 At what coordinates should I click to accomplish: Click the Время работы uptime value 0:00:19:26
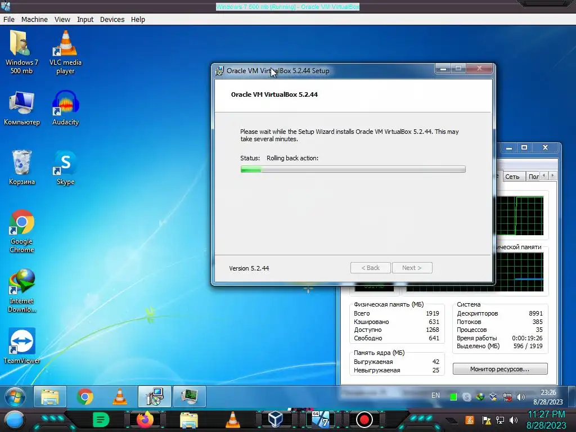click(x=527, y=338)
